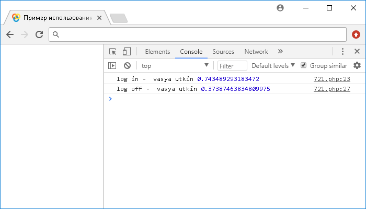Open source link 721.php:27
Screen dimensions: 366x209
click(x=332, y=89)
